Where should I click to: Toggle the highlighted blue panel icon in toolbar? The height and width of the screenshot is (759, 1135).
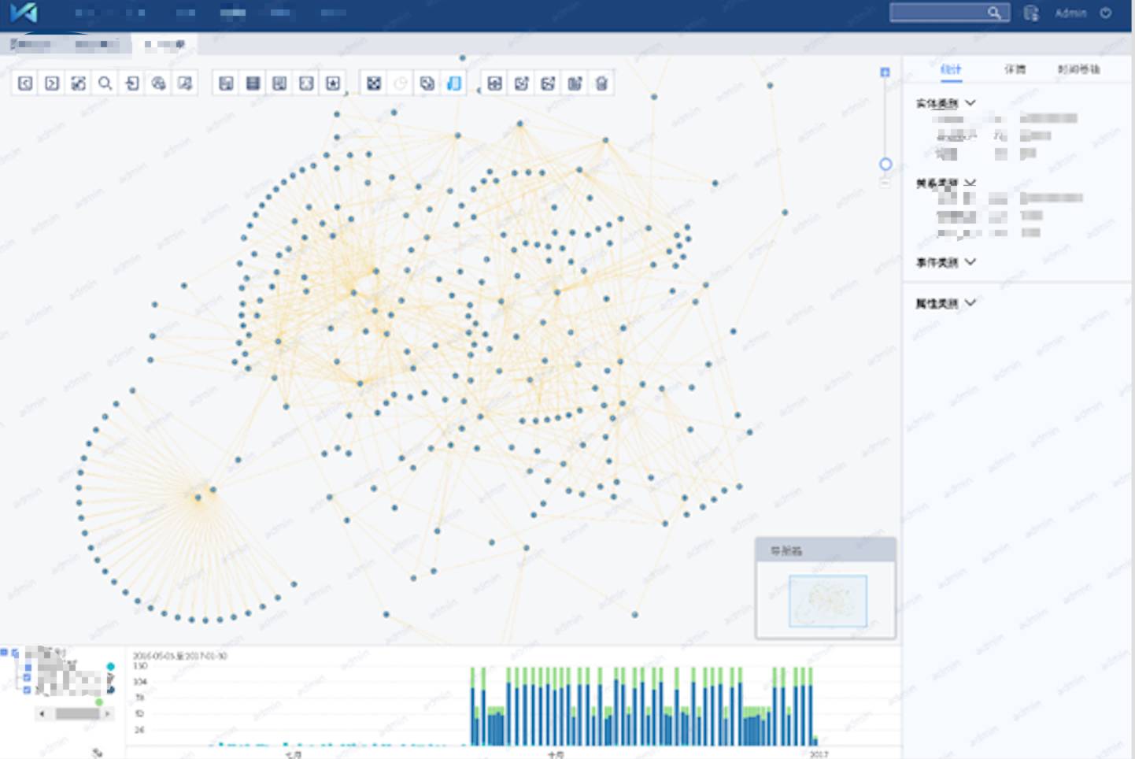point(454,83)
